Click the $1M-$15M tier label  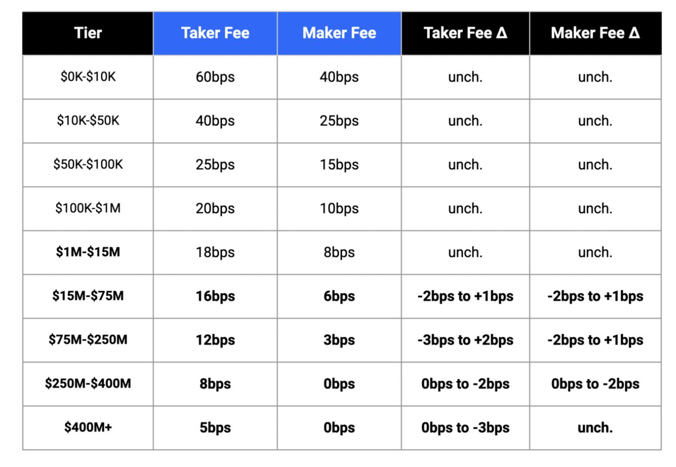[88, 252]
